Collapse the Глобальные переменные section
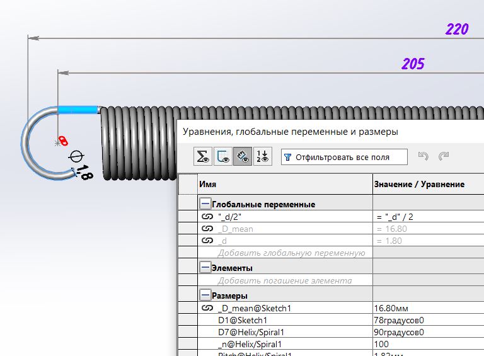This screenshot has width=484, height=356. [205, 204]
